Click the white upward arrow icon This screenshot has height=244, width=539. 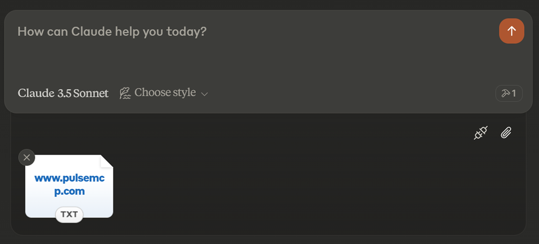pos(511,31)
